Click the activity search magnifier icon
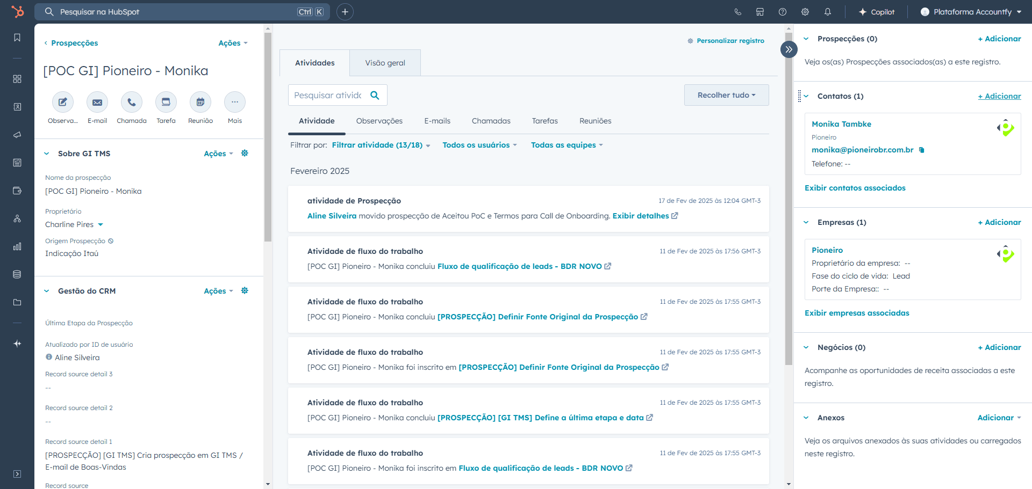 (375, 95)
